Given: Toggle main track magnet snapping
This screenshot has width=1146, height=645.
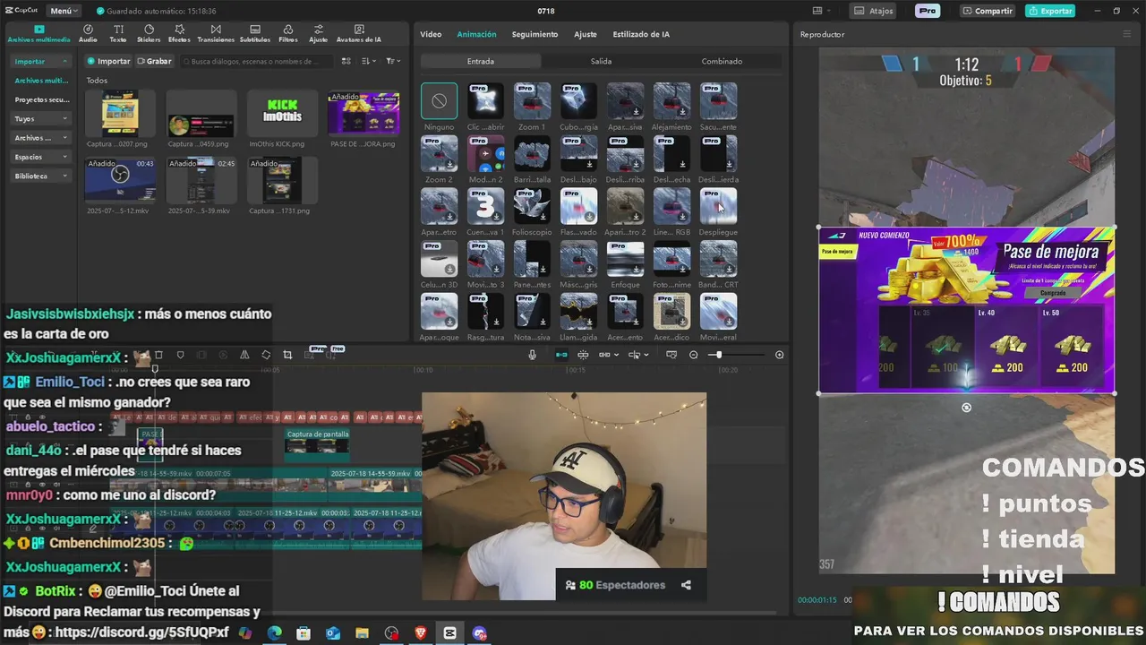Looking at the screenshot, I should 561,355.
